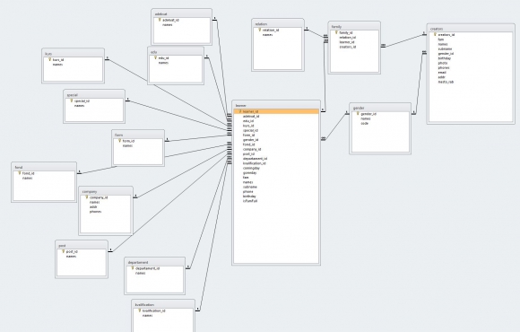The image size is (520, 332).
Task: Click the key icon next to departament_id
Action: pos(133,268)
